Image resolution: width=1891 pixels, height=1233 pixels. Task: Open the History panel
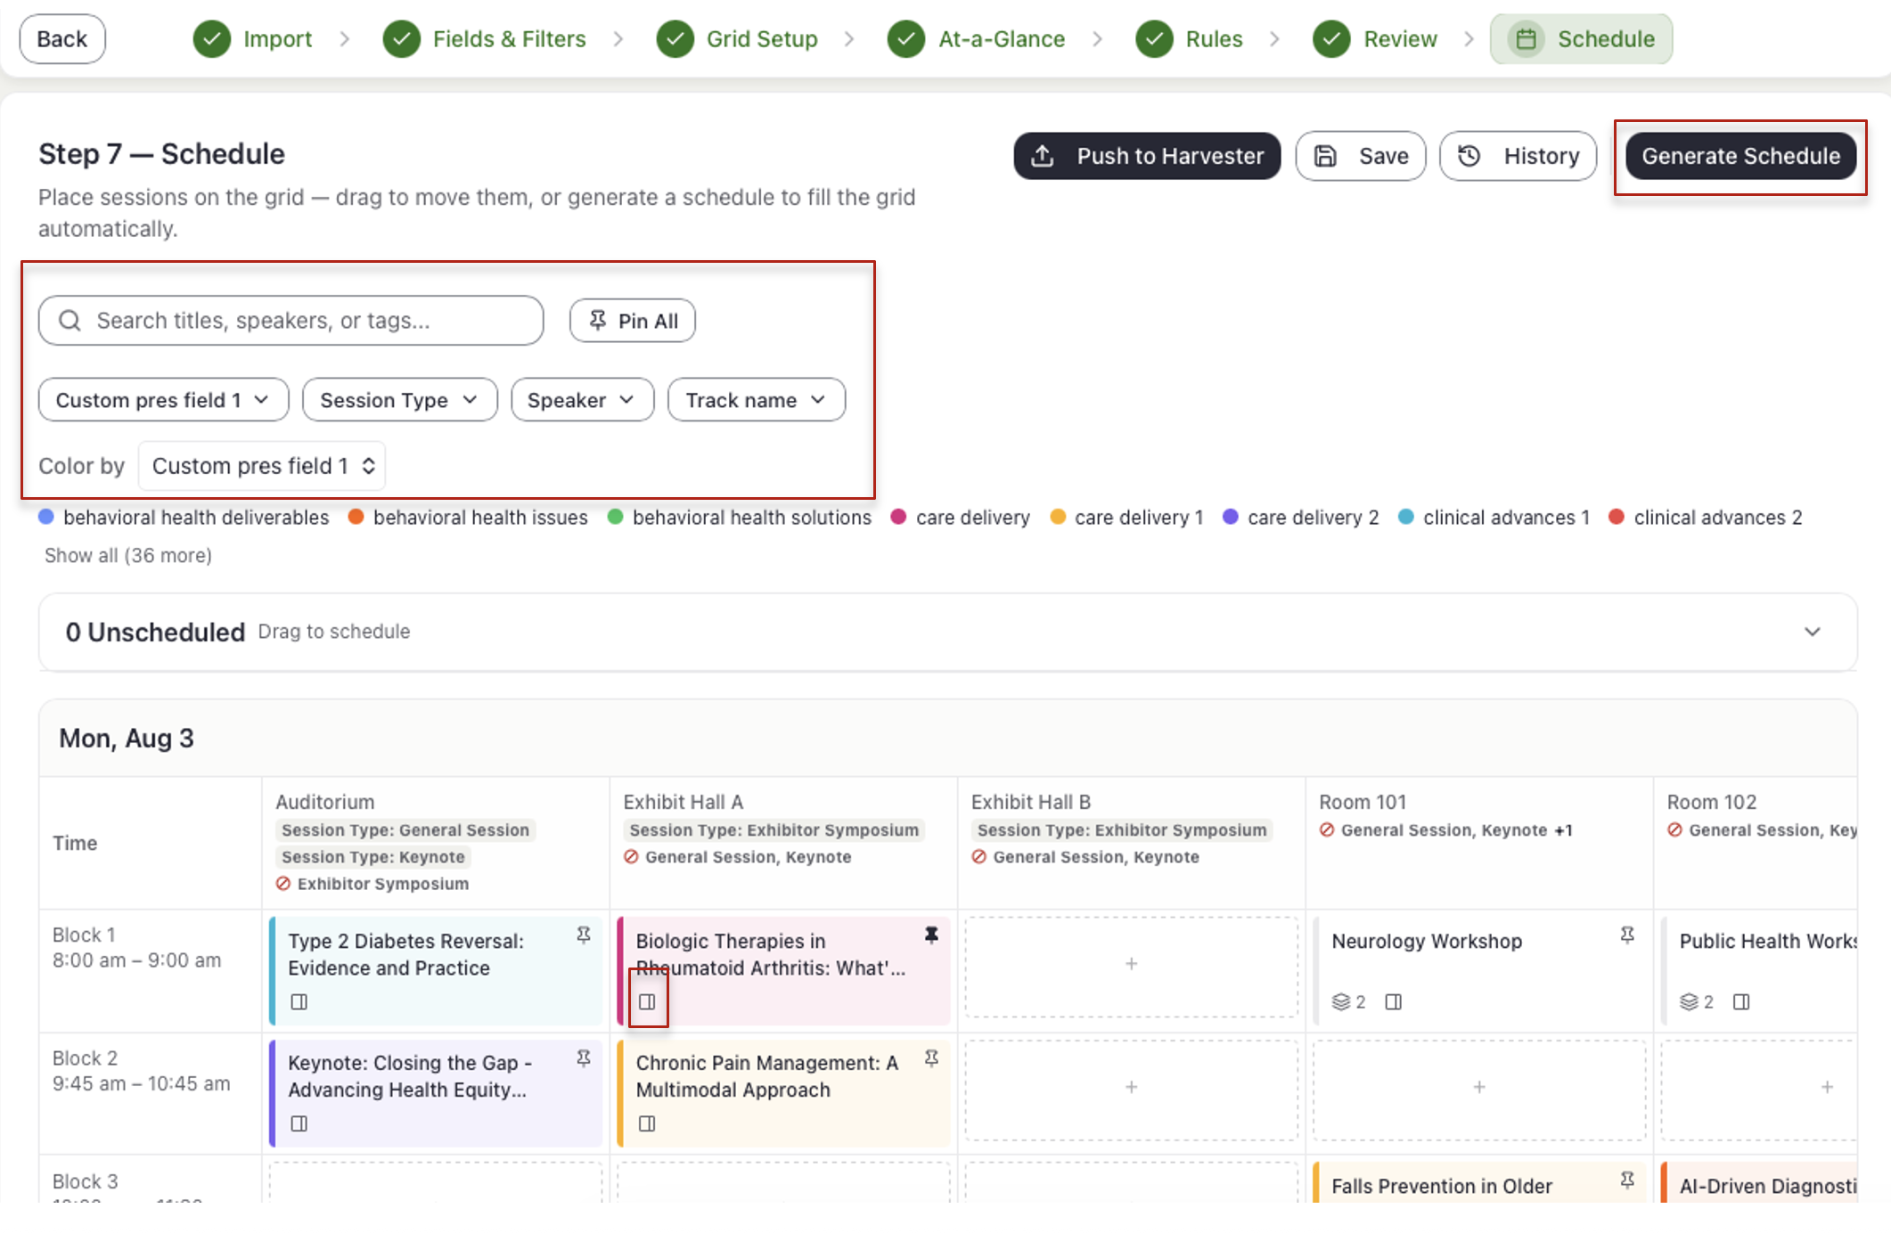(x=1518, y=156)
